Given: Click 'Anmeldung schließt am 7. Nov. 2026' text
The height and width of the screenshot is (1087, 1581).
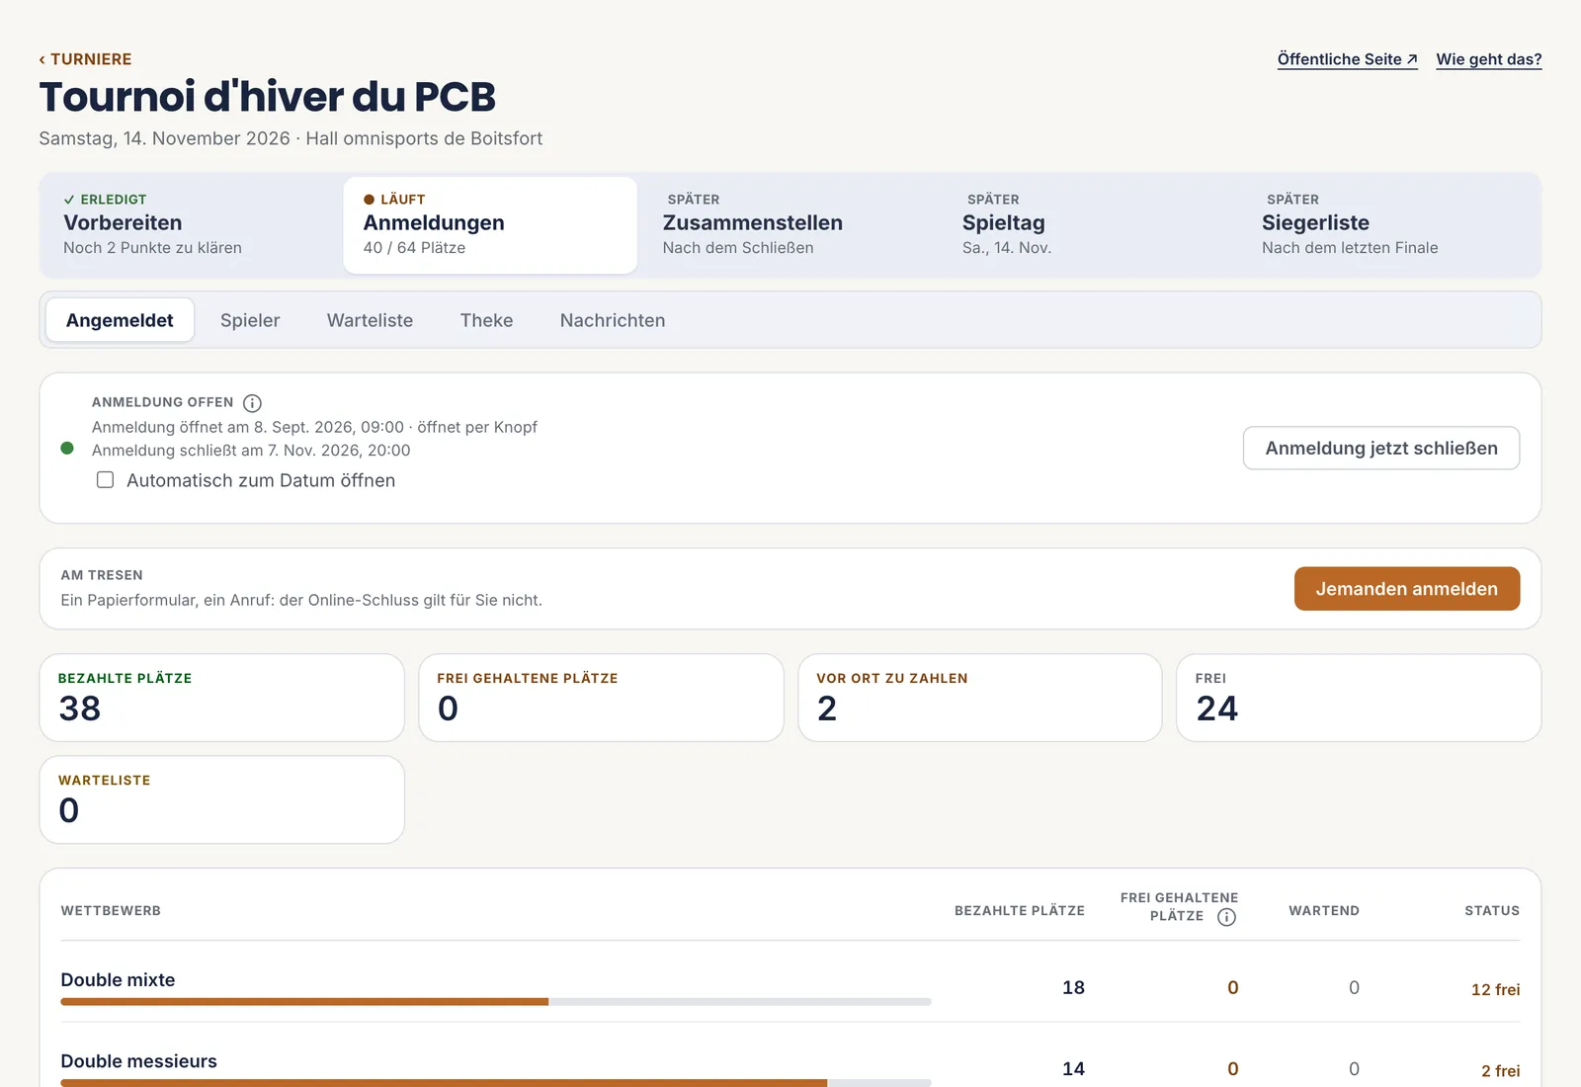Looking at the screenshot, I should 251,451.
